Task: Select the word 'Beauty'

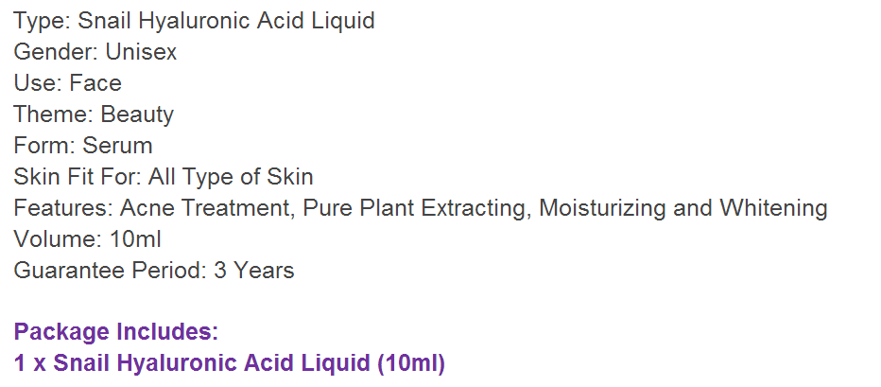Action: 138,114
